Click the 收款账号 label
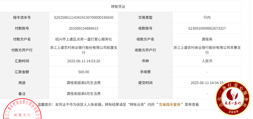Viewport: 253px width, 119px height. tap(145, 28)
